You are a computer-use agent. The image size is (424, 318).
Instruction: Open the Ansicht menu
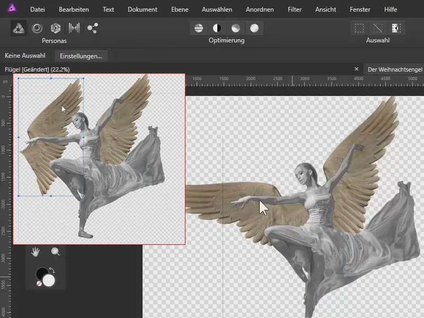point(325,10)
